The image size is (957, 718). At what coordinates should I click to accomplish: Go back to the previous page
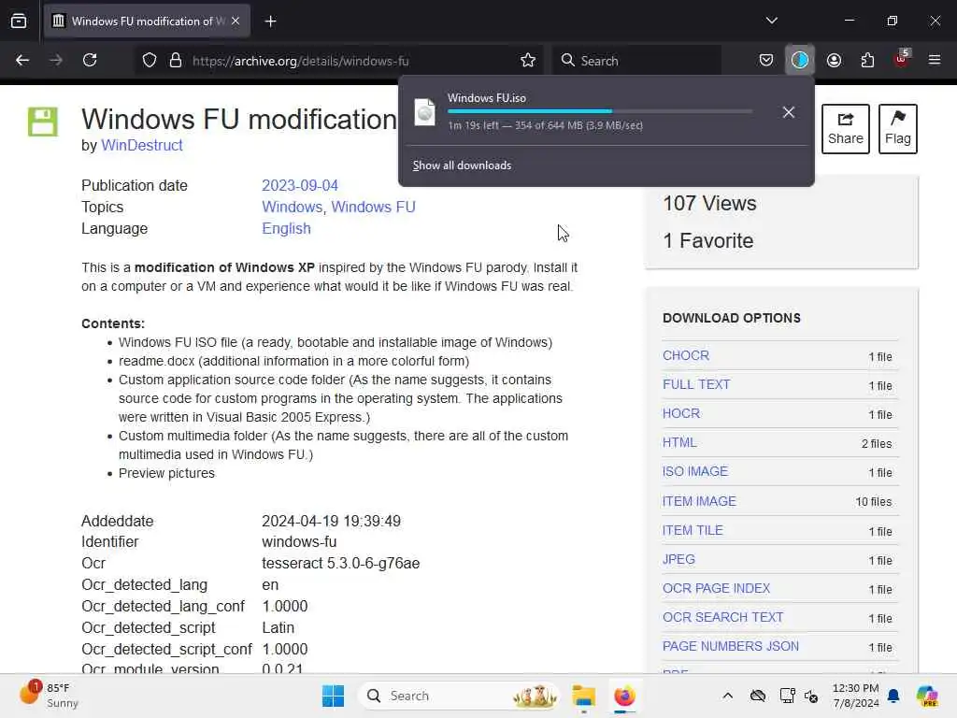(x=22, y=61)
